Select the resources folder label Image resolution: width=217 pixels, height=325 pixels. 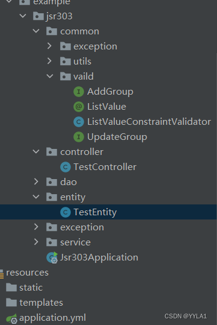coord(27,273)
